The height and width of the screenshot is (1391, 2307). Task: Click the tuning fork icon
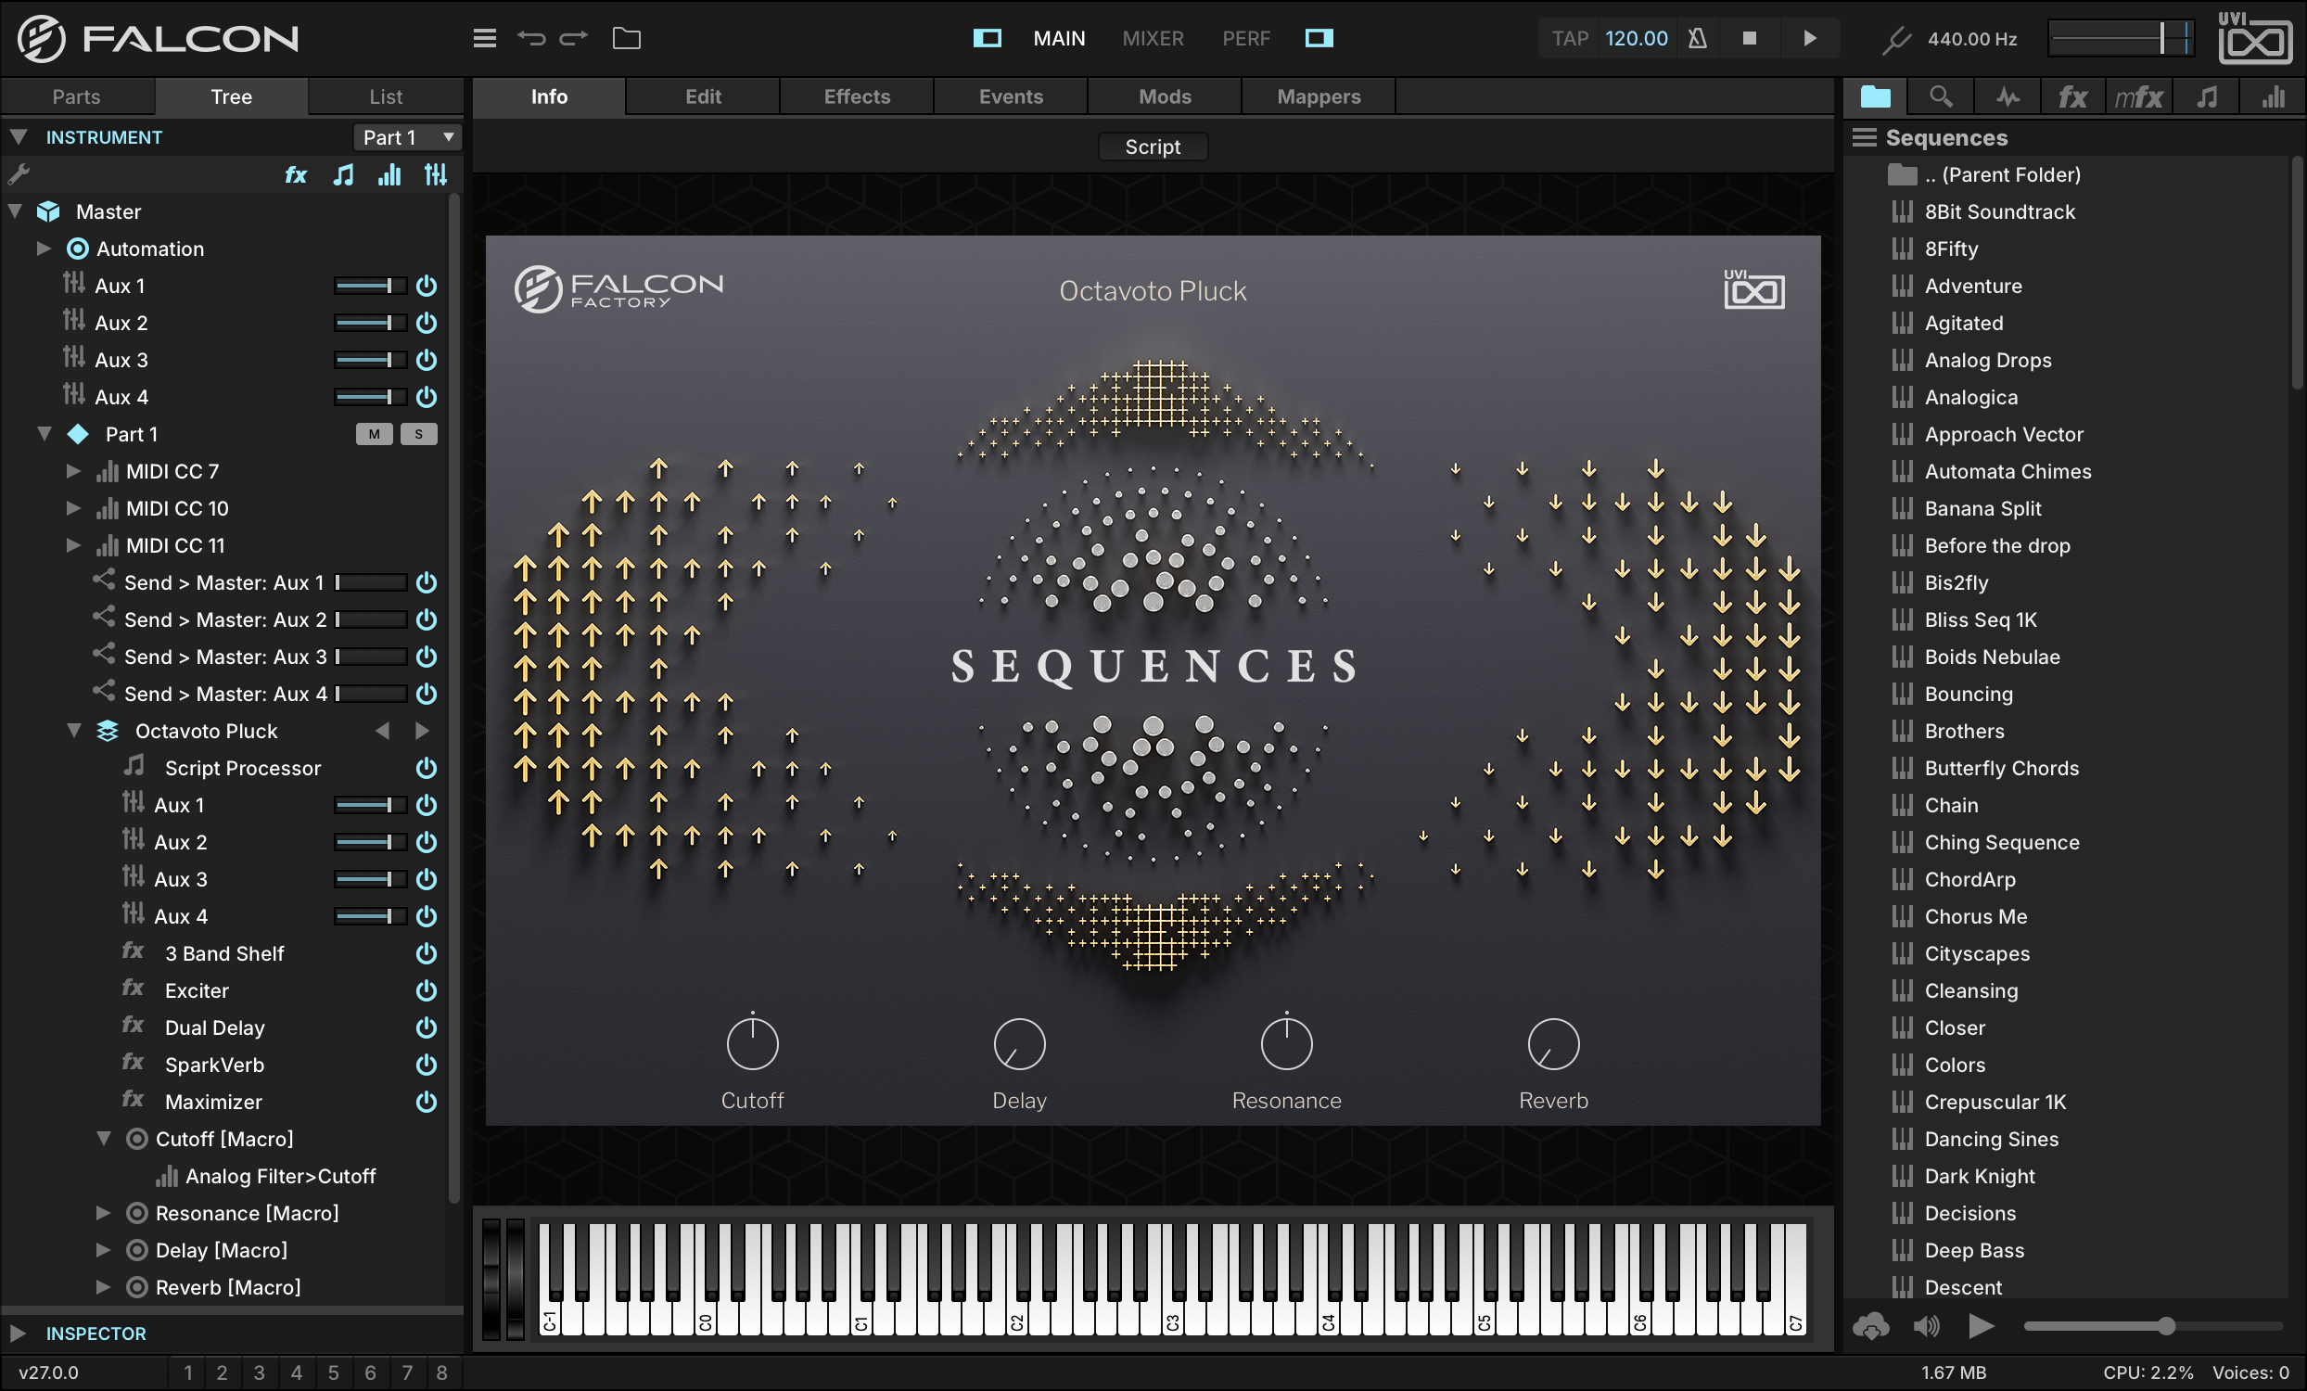click(1896, 38)
